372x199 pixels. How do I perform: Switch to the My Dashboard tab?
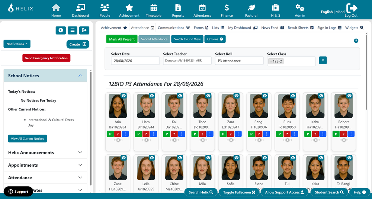click(243, 28)
